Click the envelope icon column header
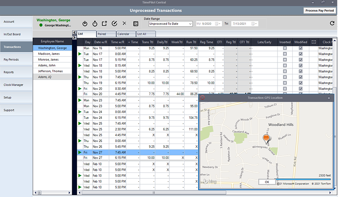338x197 pixels. click(x=314, y=42)
